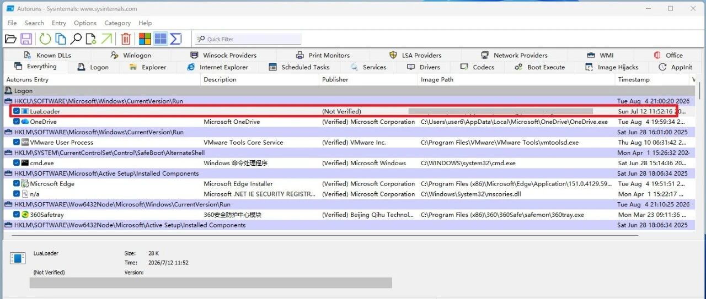Click the OneDrive cloud entry icon
The height and width of the screenshot is (299, 706).
25,122
